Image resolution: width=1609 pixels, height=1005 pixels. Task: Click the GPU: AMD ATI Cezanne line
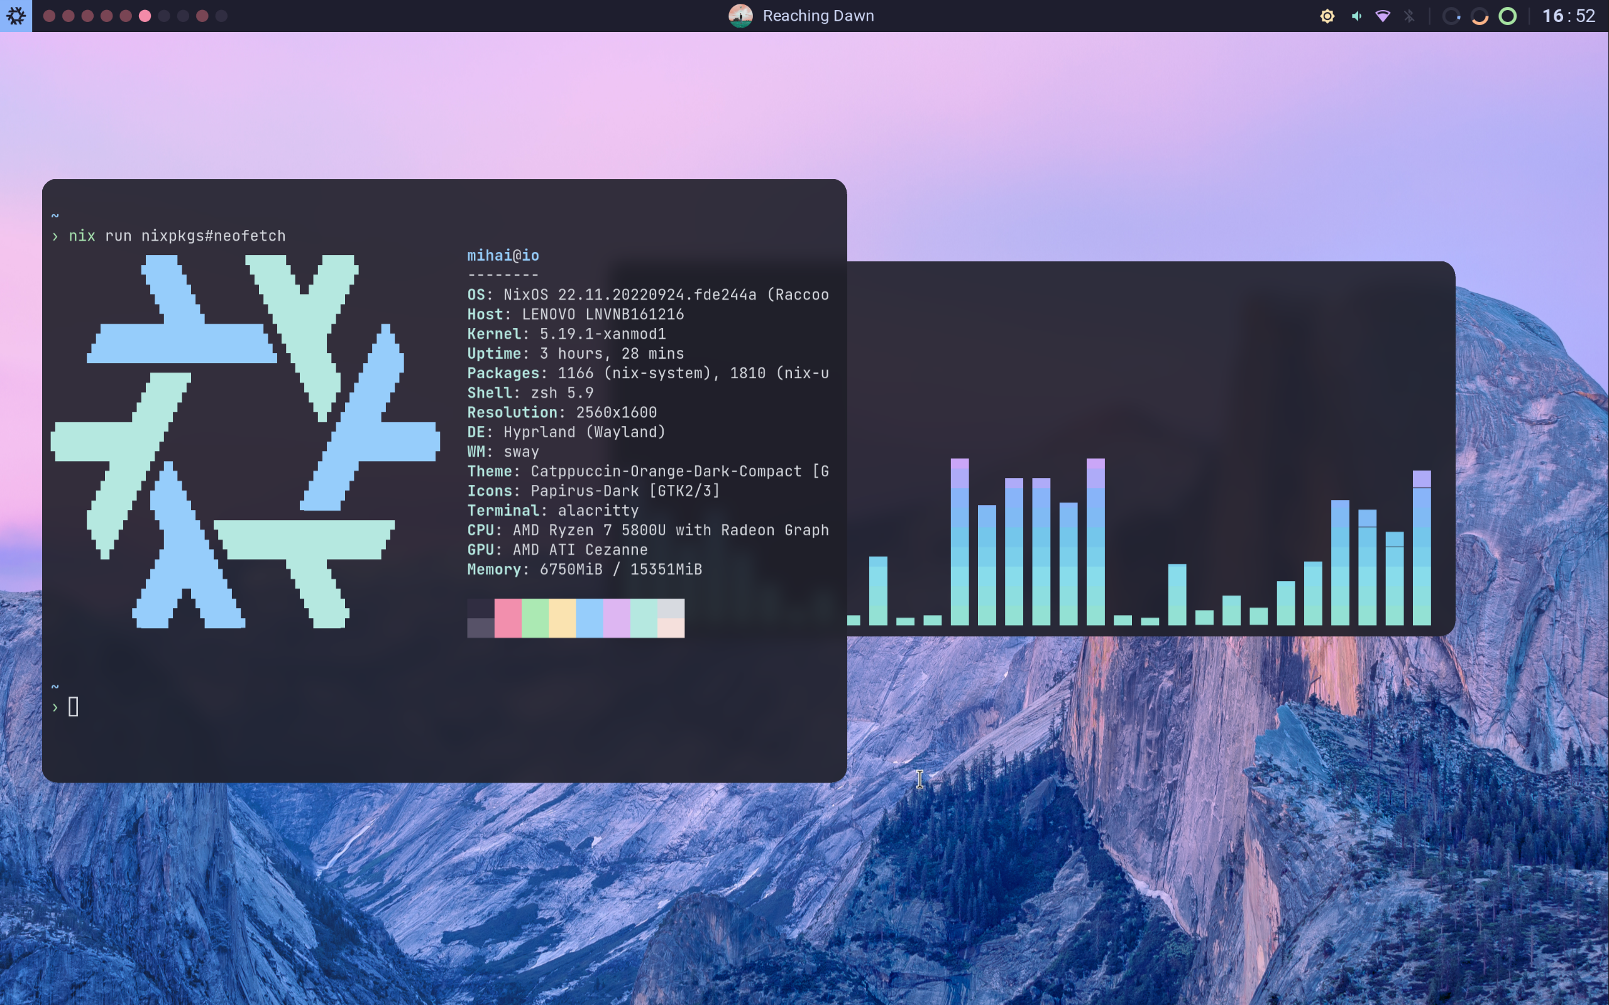(557, 549)
